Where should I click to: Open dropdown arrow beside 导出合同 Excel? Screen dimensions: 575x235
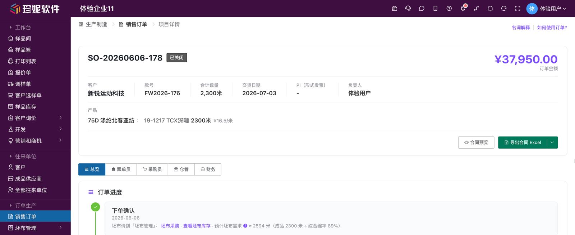pos(552,143)
